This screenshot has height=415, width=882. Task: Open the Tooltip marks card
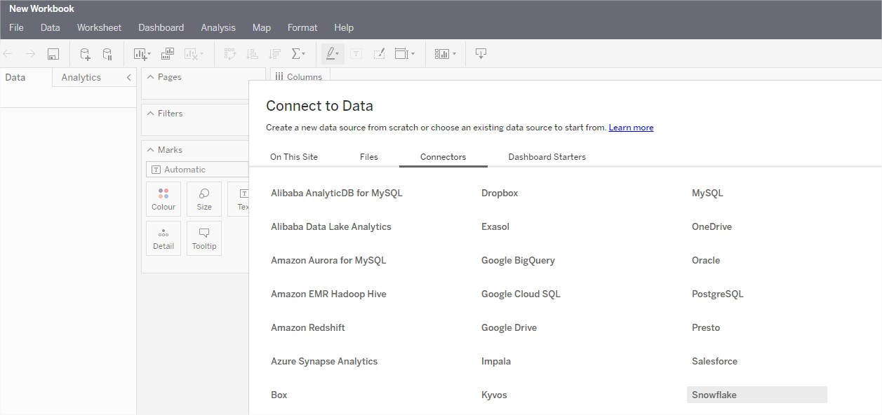(204, 238)
